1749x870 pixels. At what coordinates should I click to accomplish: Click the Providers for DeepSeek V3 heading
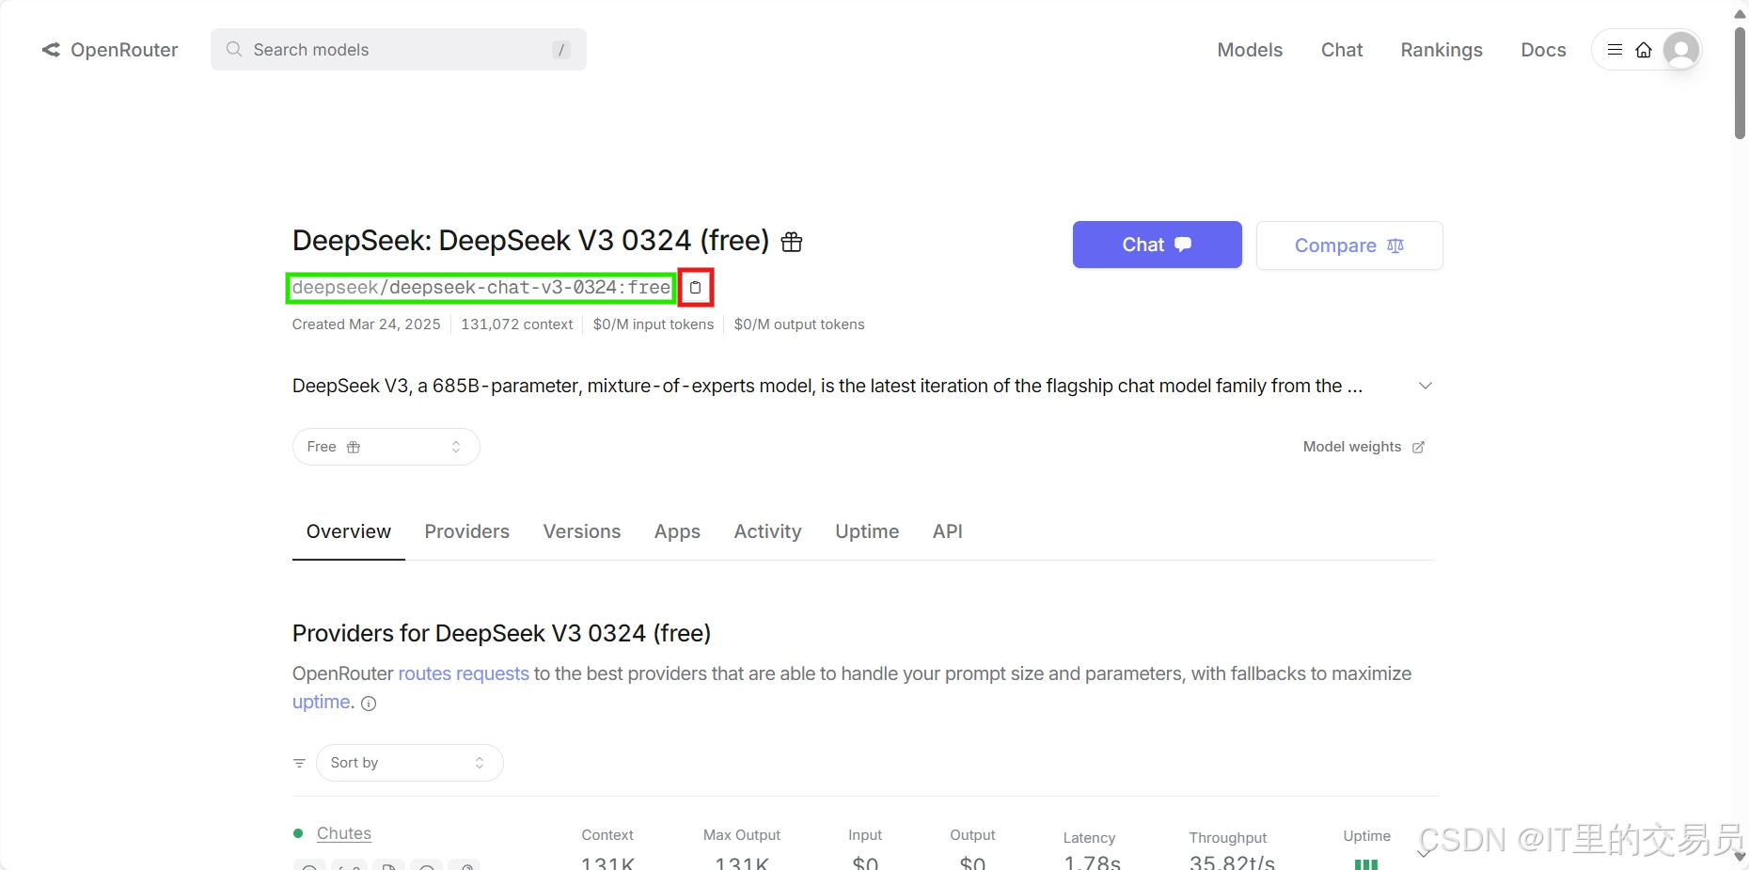[x=501, y=633]
